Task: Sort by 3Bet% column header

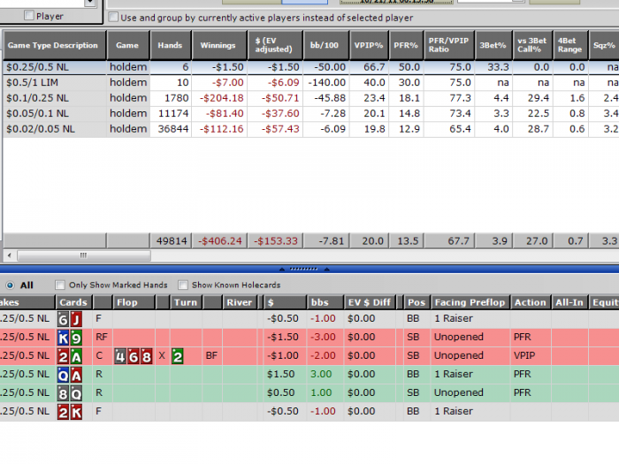Action: (493, 45)
